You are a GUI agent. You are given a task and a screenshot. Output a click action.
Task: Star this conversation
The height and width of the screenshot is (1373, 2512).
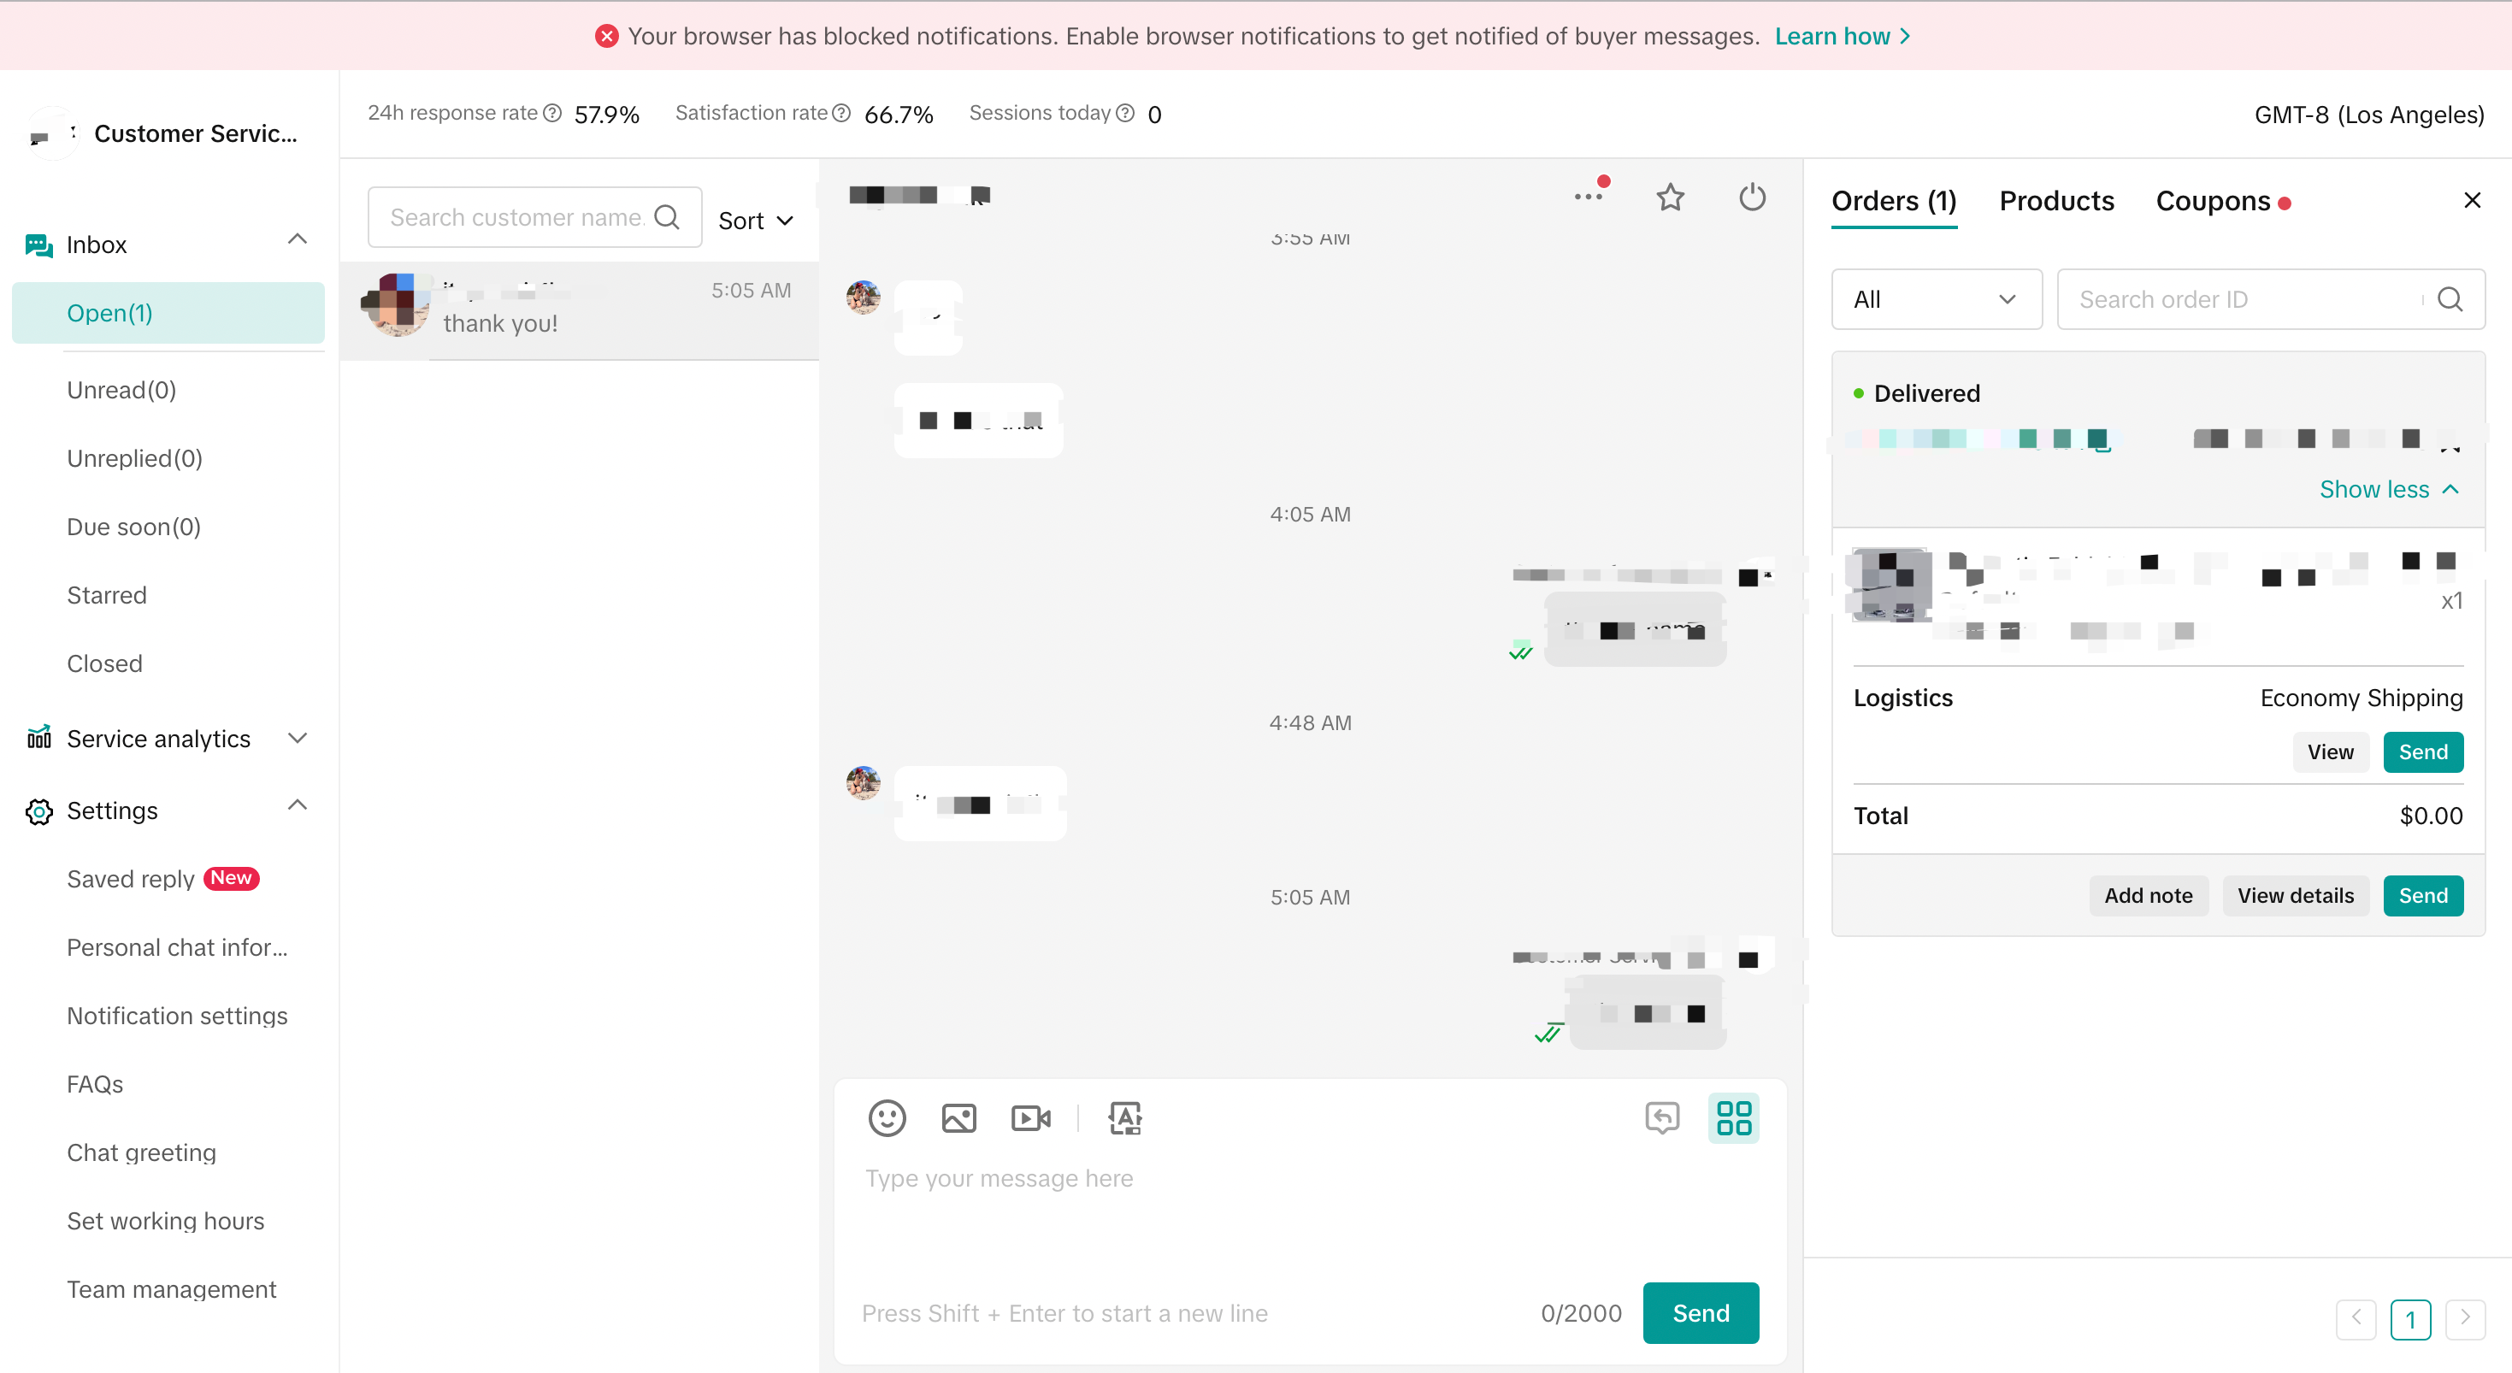point(1670,198)
